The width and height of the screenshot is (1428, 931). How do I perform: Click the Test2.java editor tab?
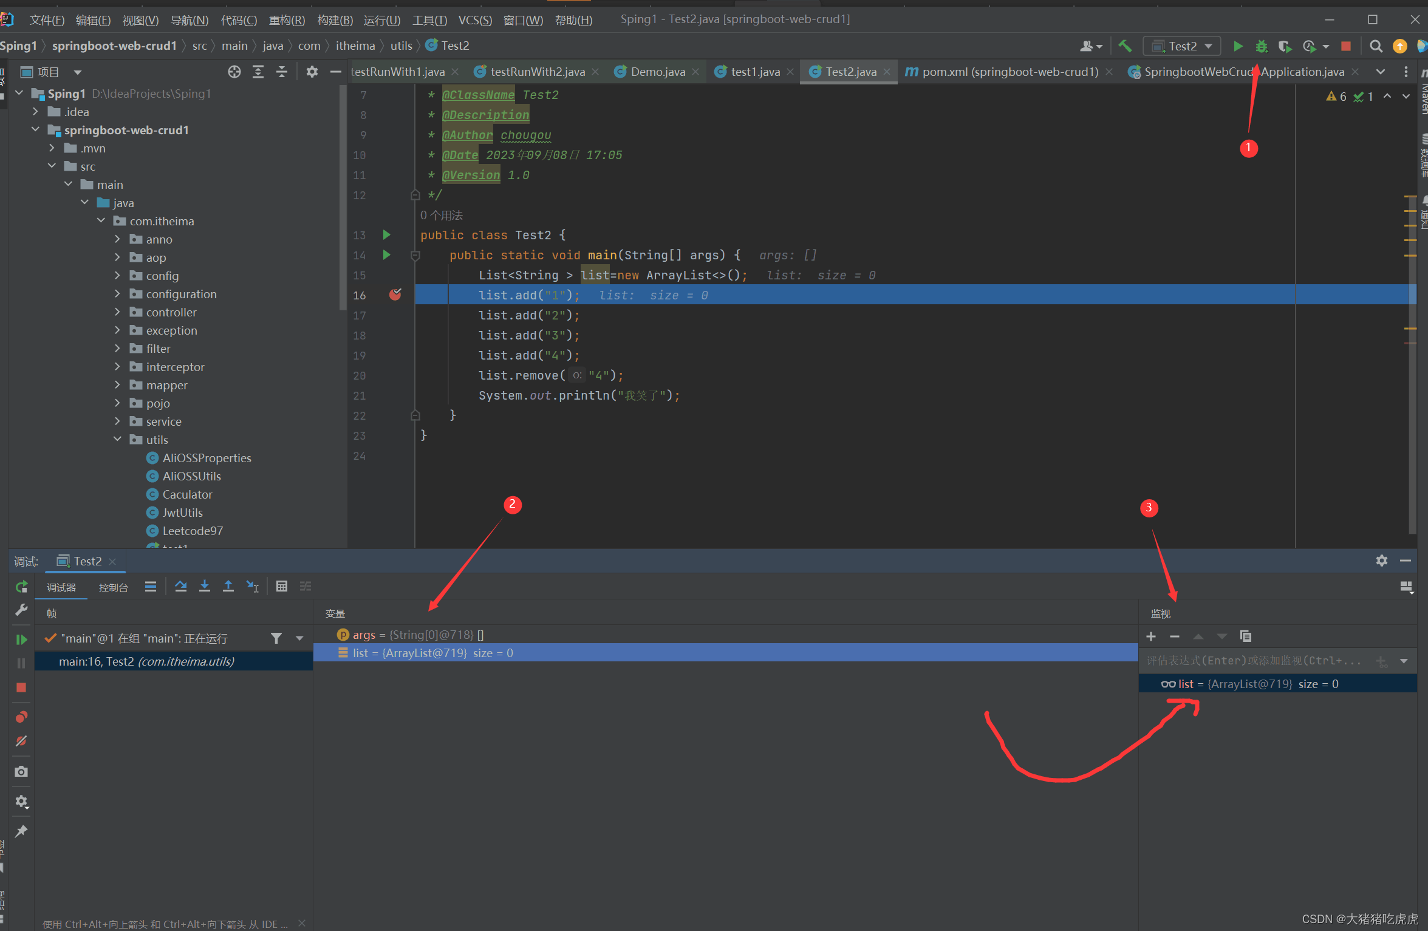pos(847,70)
